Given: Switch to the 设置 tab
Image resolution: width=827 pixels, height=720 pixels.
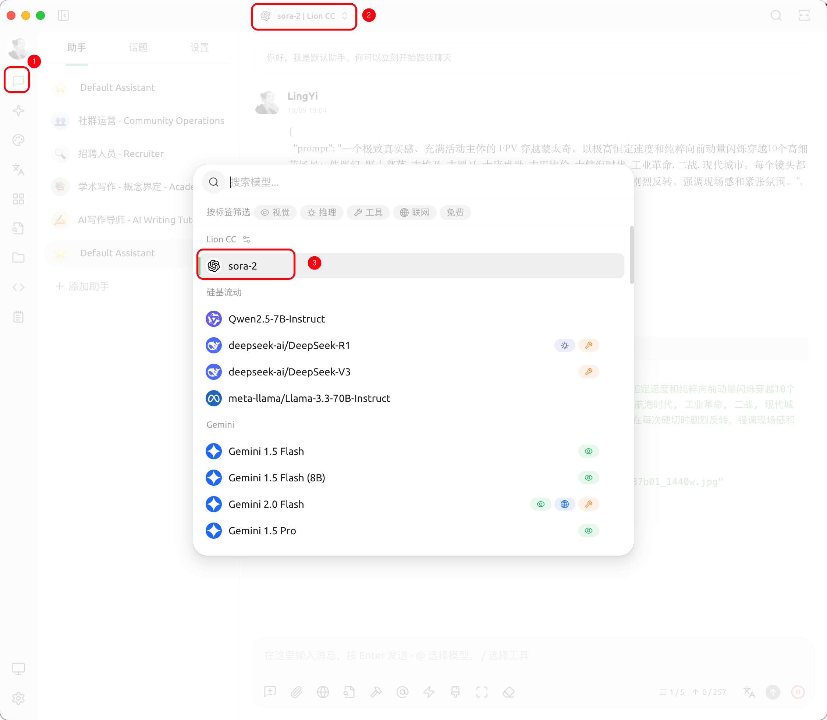Looking at the screenshot, I should click(x=199, y=48).
